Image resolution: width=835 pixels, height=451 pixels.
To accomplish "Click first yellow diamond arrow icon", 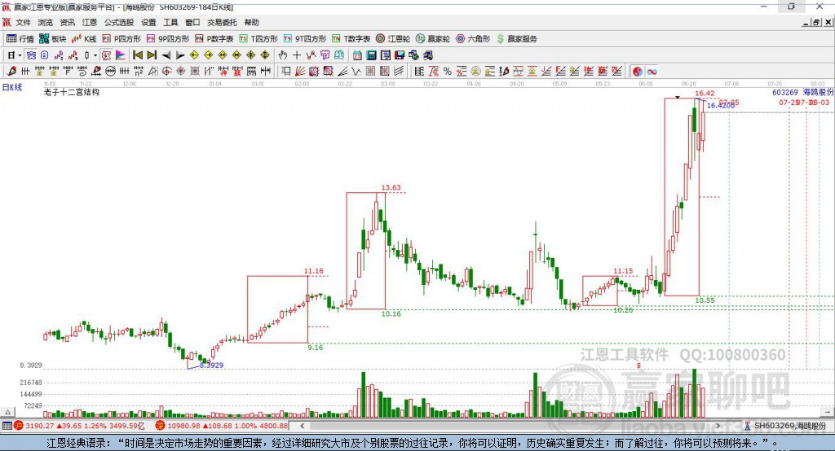I will 194,55.
